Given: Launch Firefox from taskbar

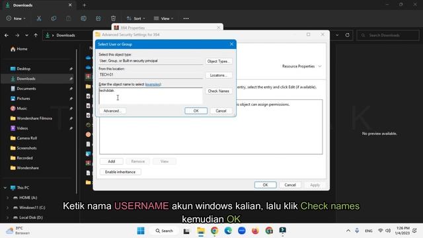Looking at the screenshot, I should click(255, 231).
